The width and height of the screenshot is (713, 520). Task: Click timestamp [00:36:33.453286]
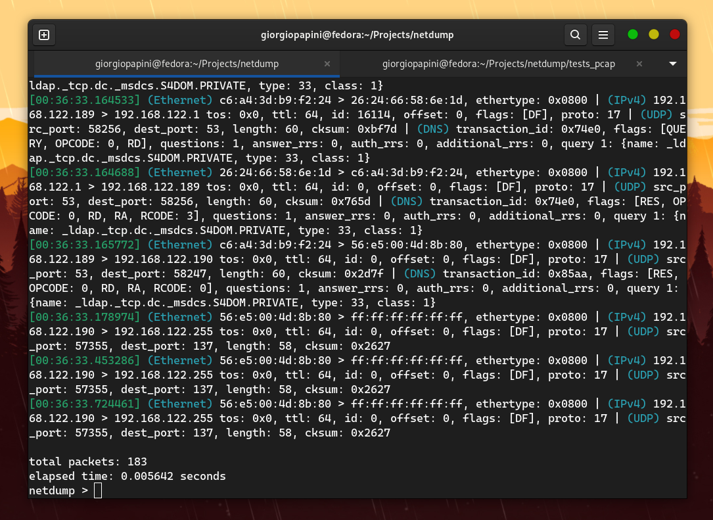point(85,360)
